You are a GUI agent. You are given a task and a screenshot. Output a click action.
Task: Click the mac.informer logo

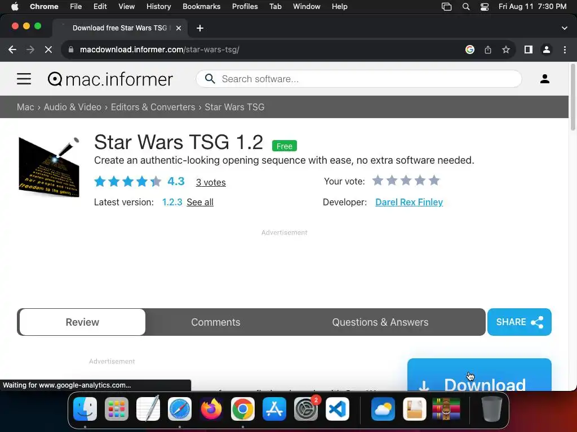tap(110, 79)
